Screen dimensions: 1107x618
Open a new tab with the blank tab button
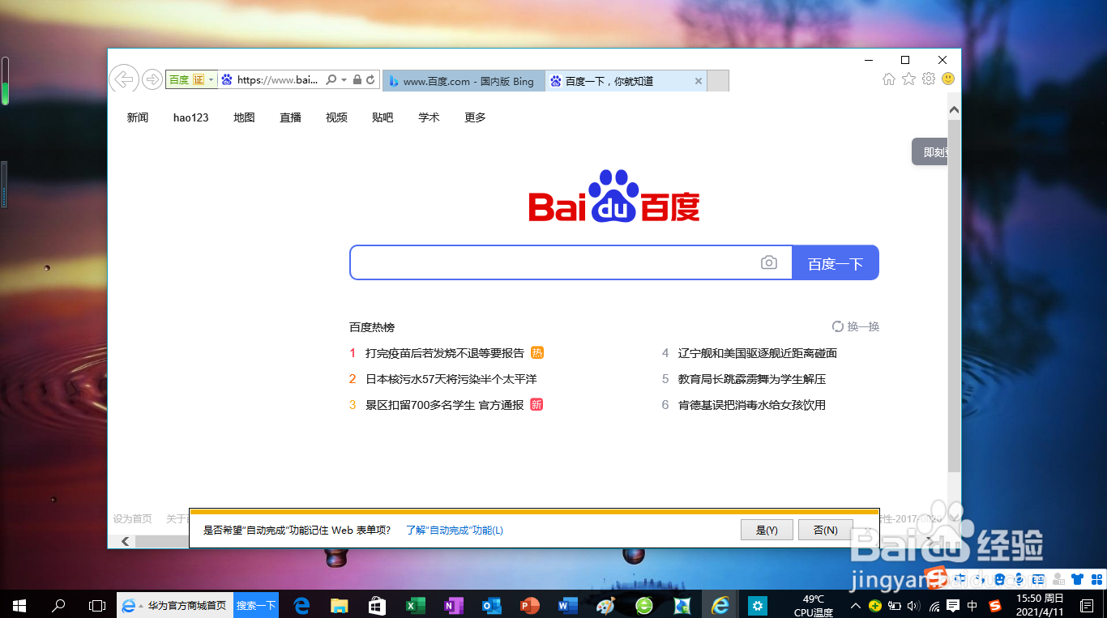pyautogui.click(x=718, y=81)
